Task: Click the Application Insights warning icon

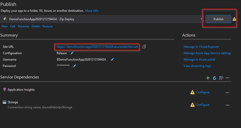Action: click(x=192, y=92)
